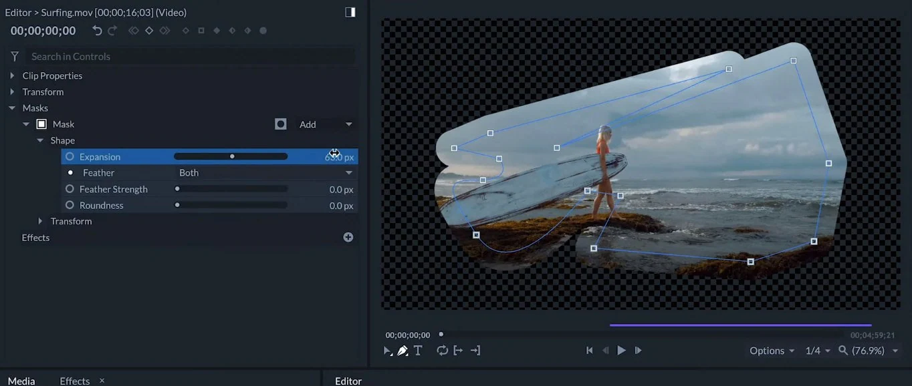
Task: Click the invert mask icon beside Add
Action: [280, 124]
